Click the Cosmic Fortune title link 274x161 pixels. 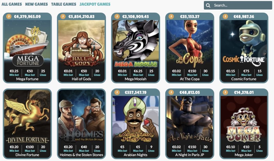click(244, 79)
